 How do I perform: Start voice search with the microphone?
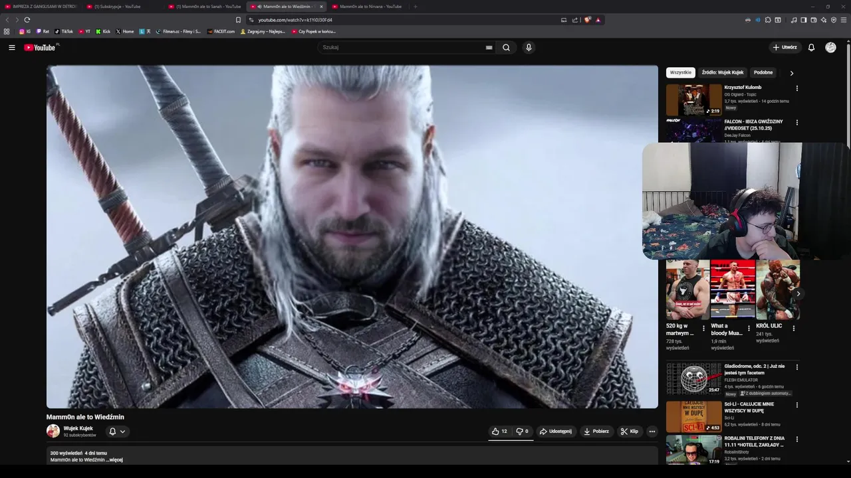pos(529,47)
